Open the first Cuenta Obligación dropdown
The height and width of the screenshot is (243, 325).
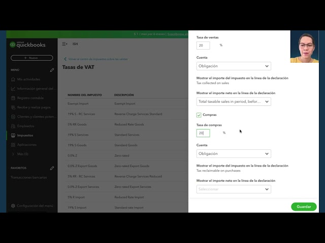(234, 66)
